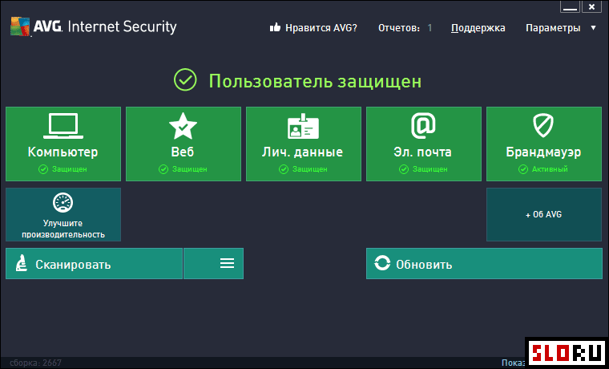609x369 pixels.
Task: Click the ID badge icon for Лич. данные
Action: tap(304, 126)
